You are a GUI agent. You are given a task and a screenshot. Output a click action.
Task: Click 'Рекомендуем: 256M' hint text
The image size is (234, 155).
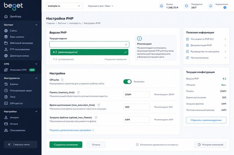pos(164,95)
